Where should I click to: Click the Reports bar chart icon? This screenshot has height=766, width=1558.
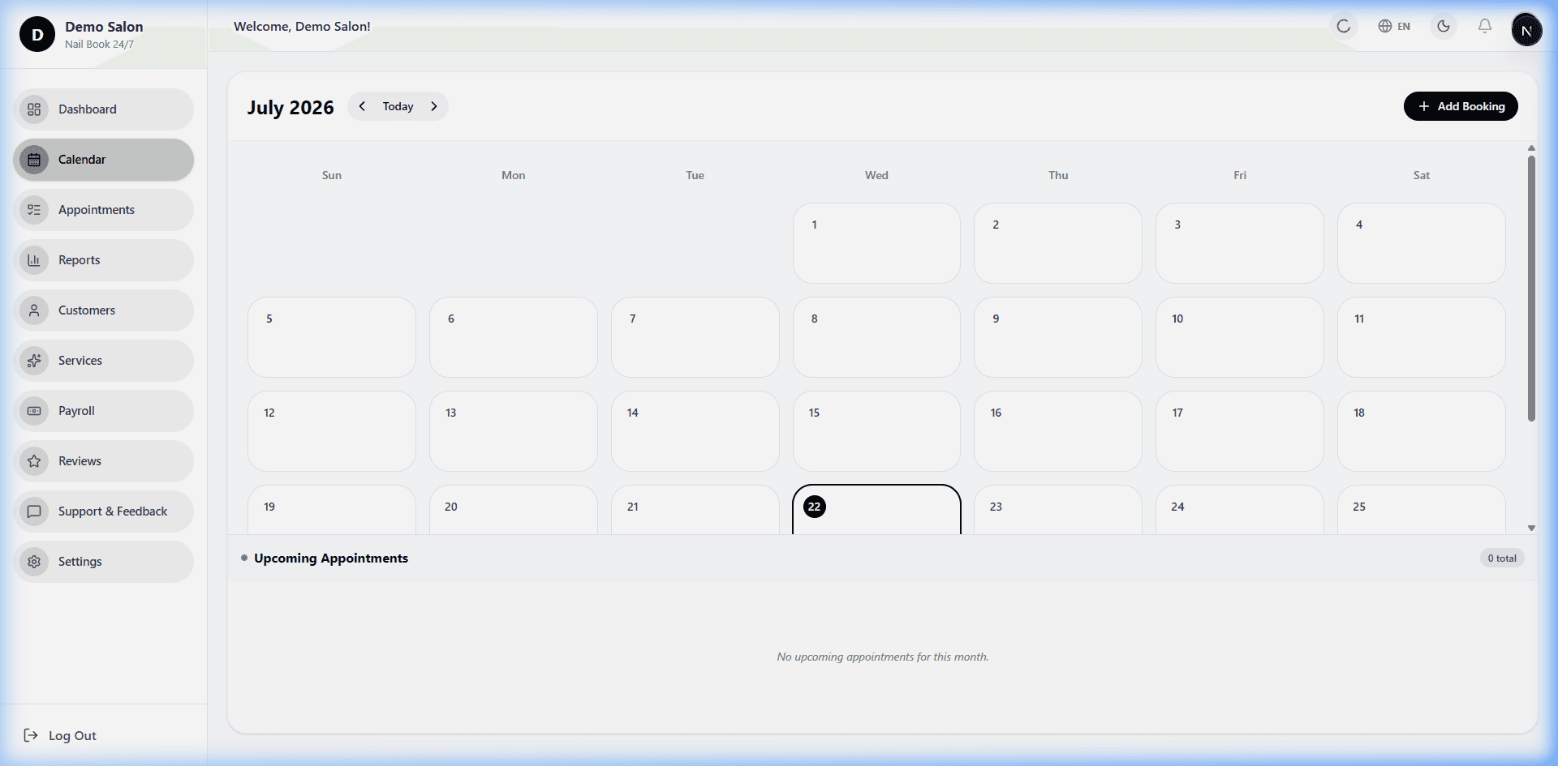[34, 260]
